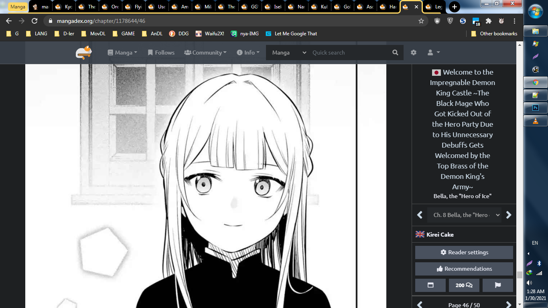Open the Windows Start orb
Viewport: 548px width, 308px height.
[x=536, y=12]
